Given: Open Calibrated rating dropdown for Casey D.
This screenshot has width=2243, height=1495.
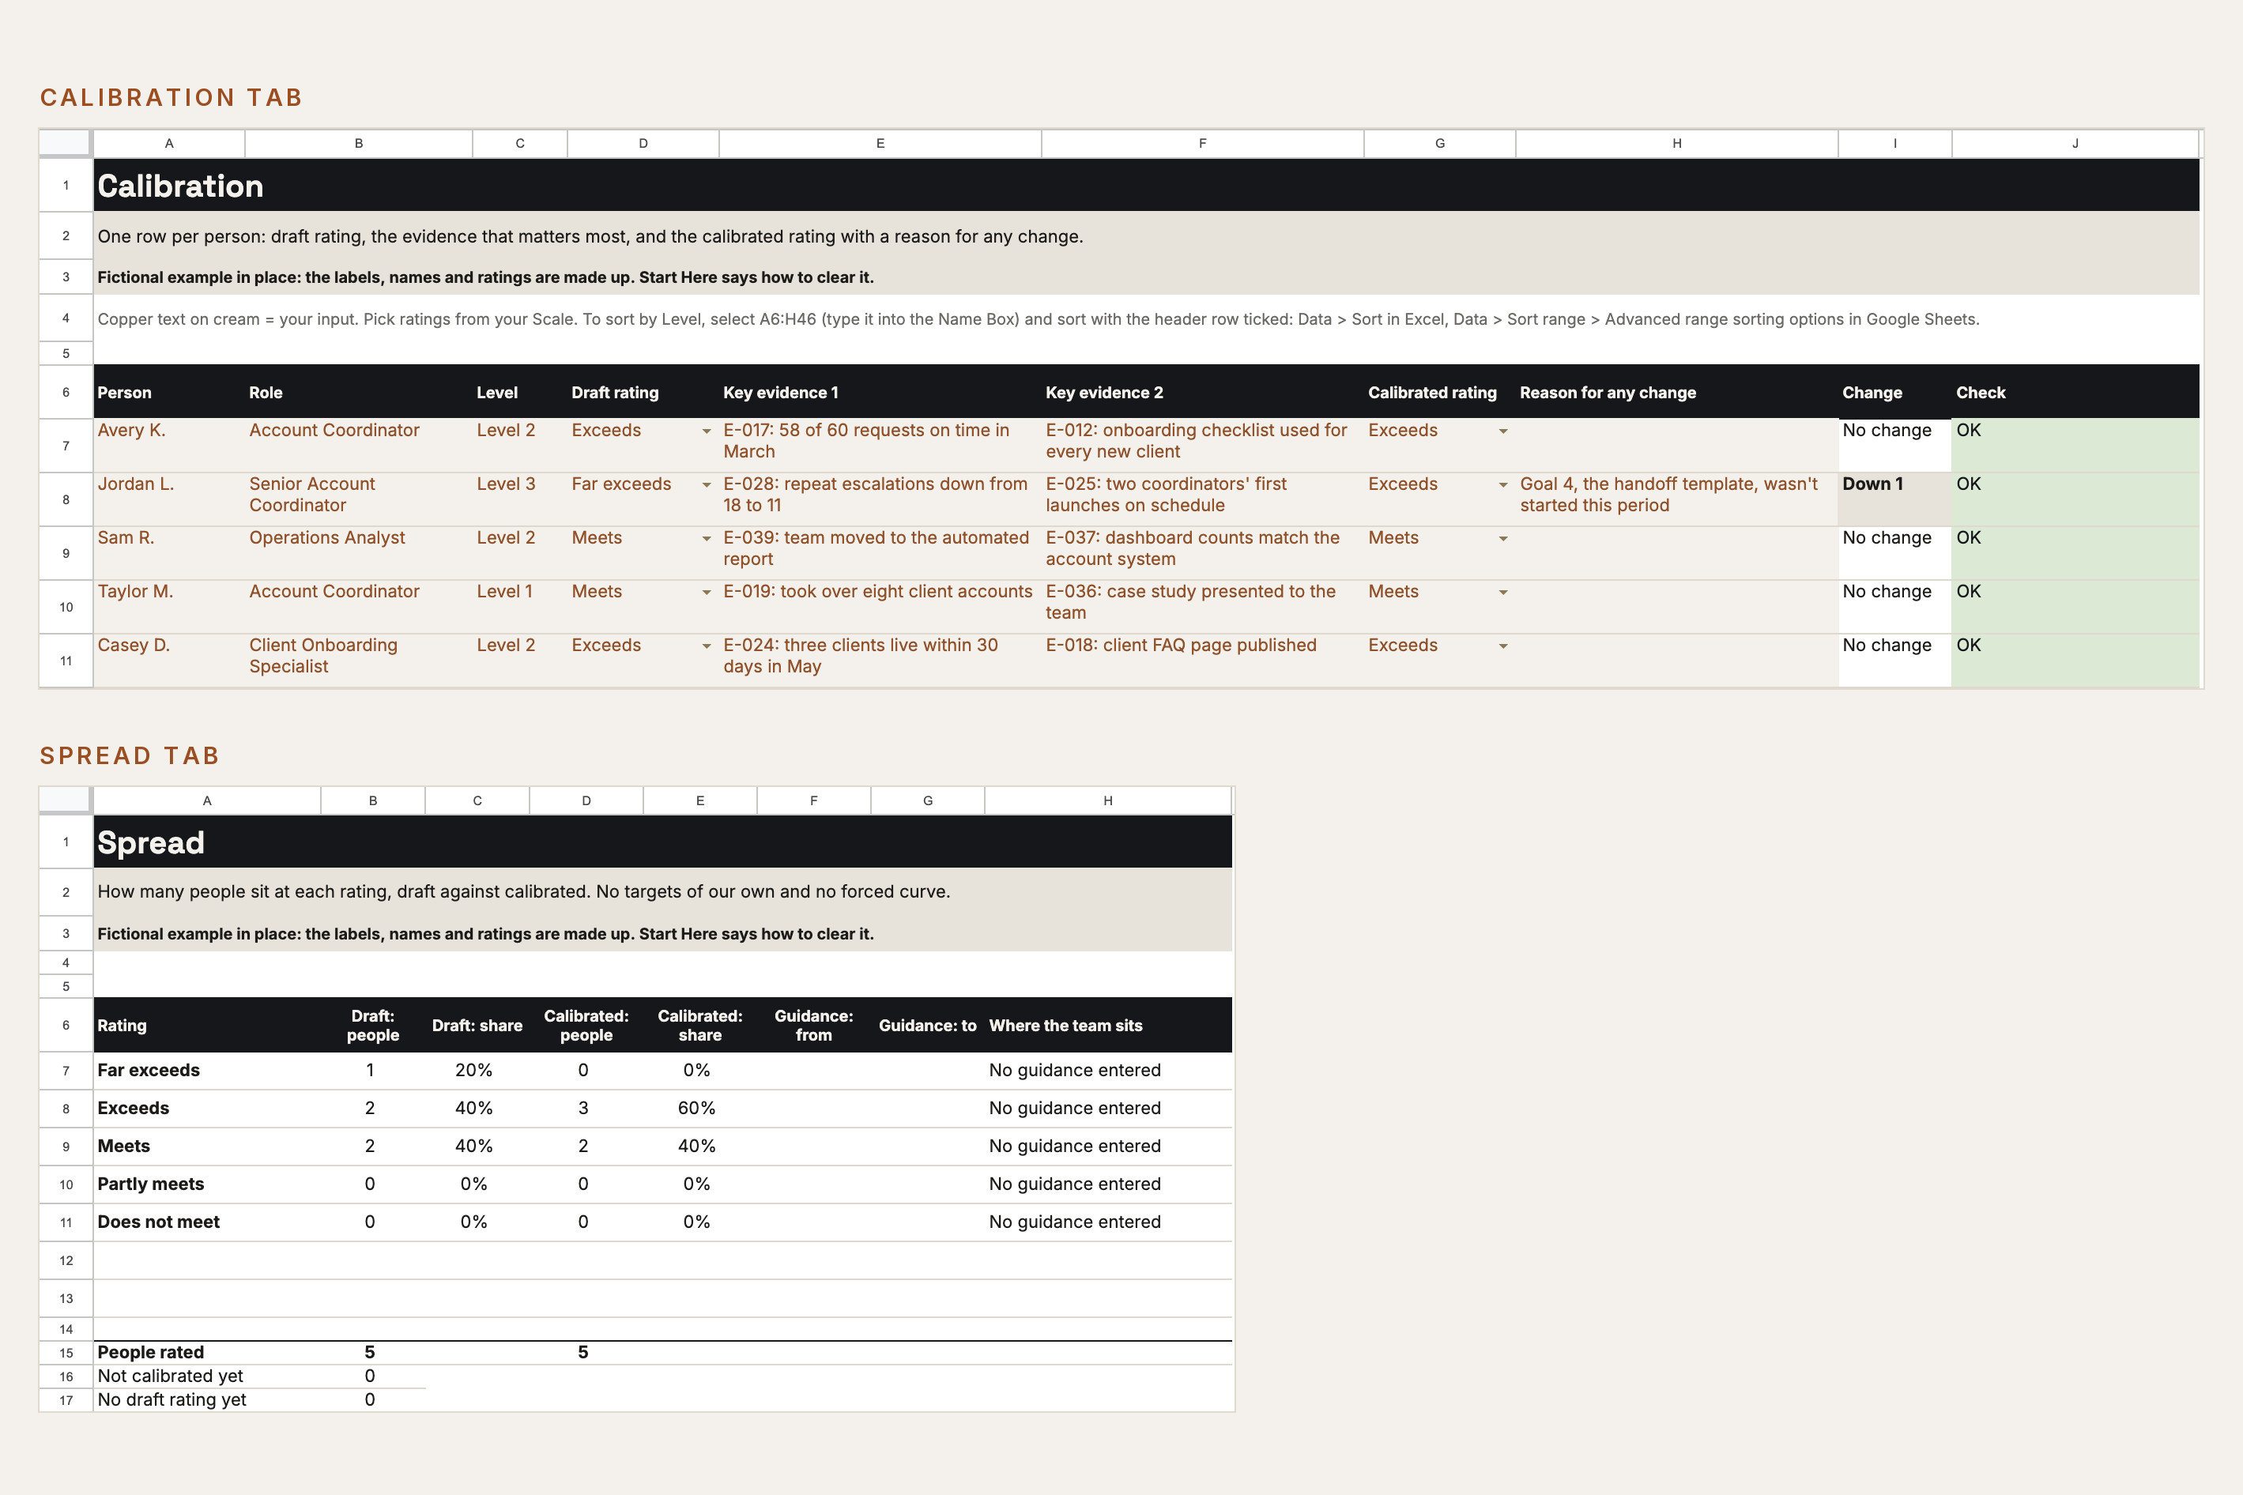Looking at the screenshot, I should 1503,646.
